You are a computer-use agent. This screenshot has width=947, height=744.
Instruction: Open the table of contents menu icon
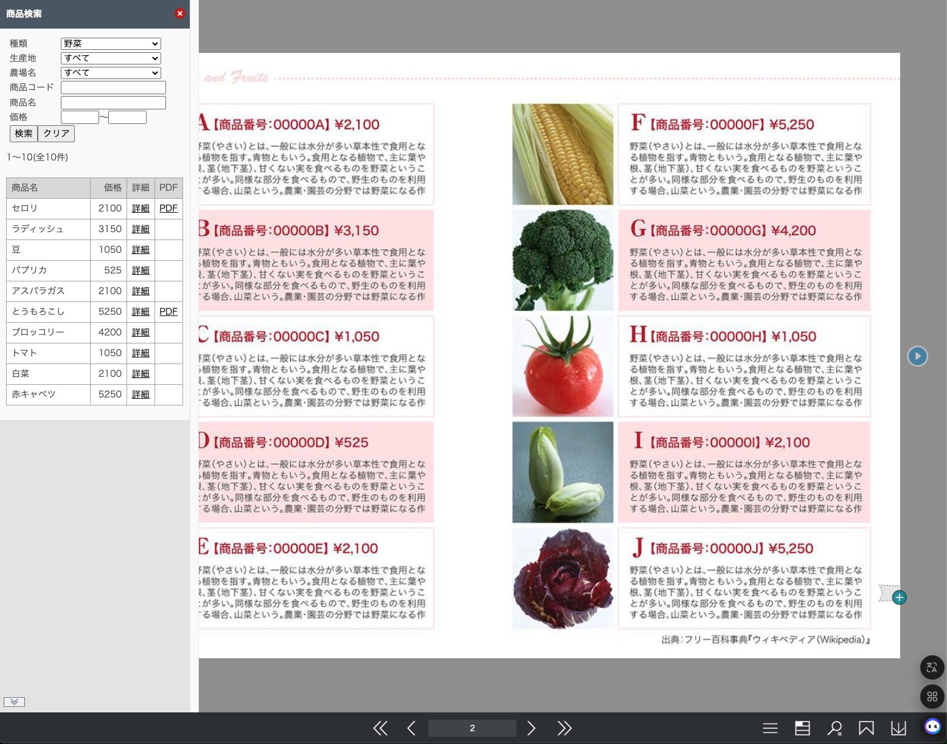point(770,728)
